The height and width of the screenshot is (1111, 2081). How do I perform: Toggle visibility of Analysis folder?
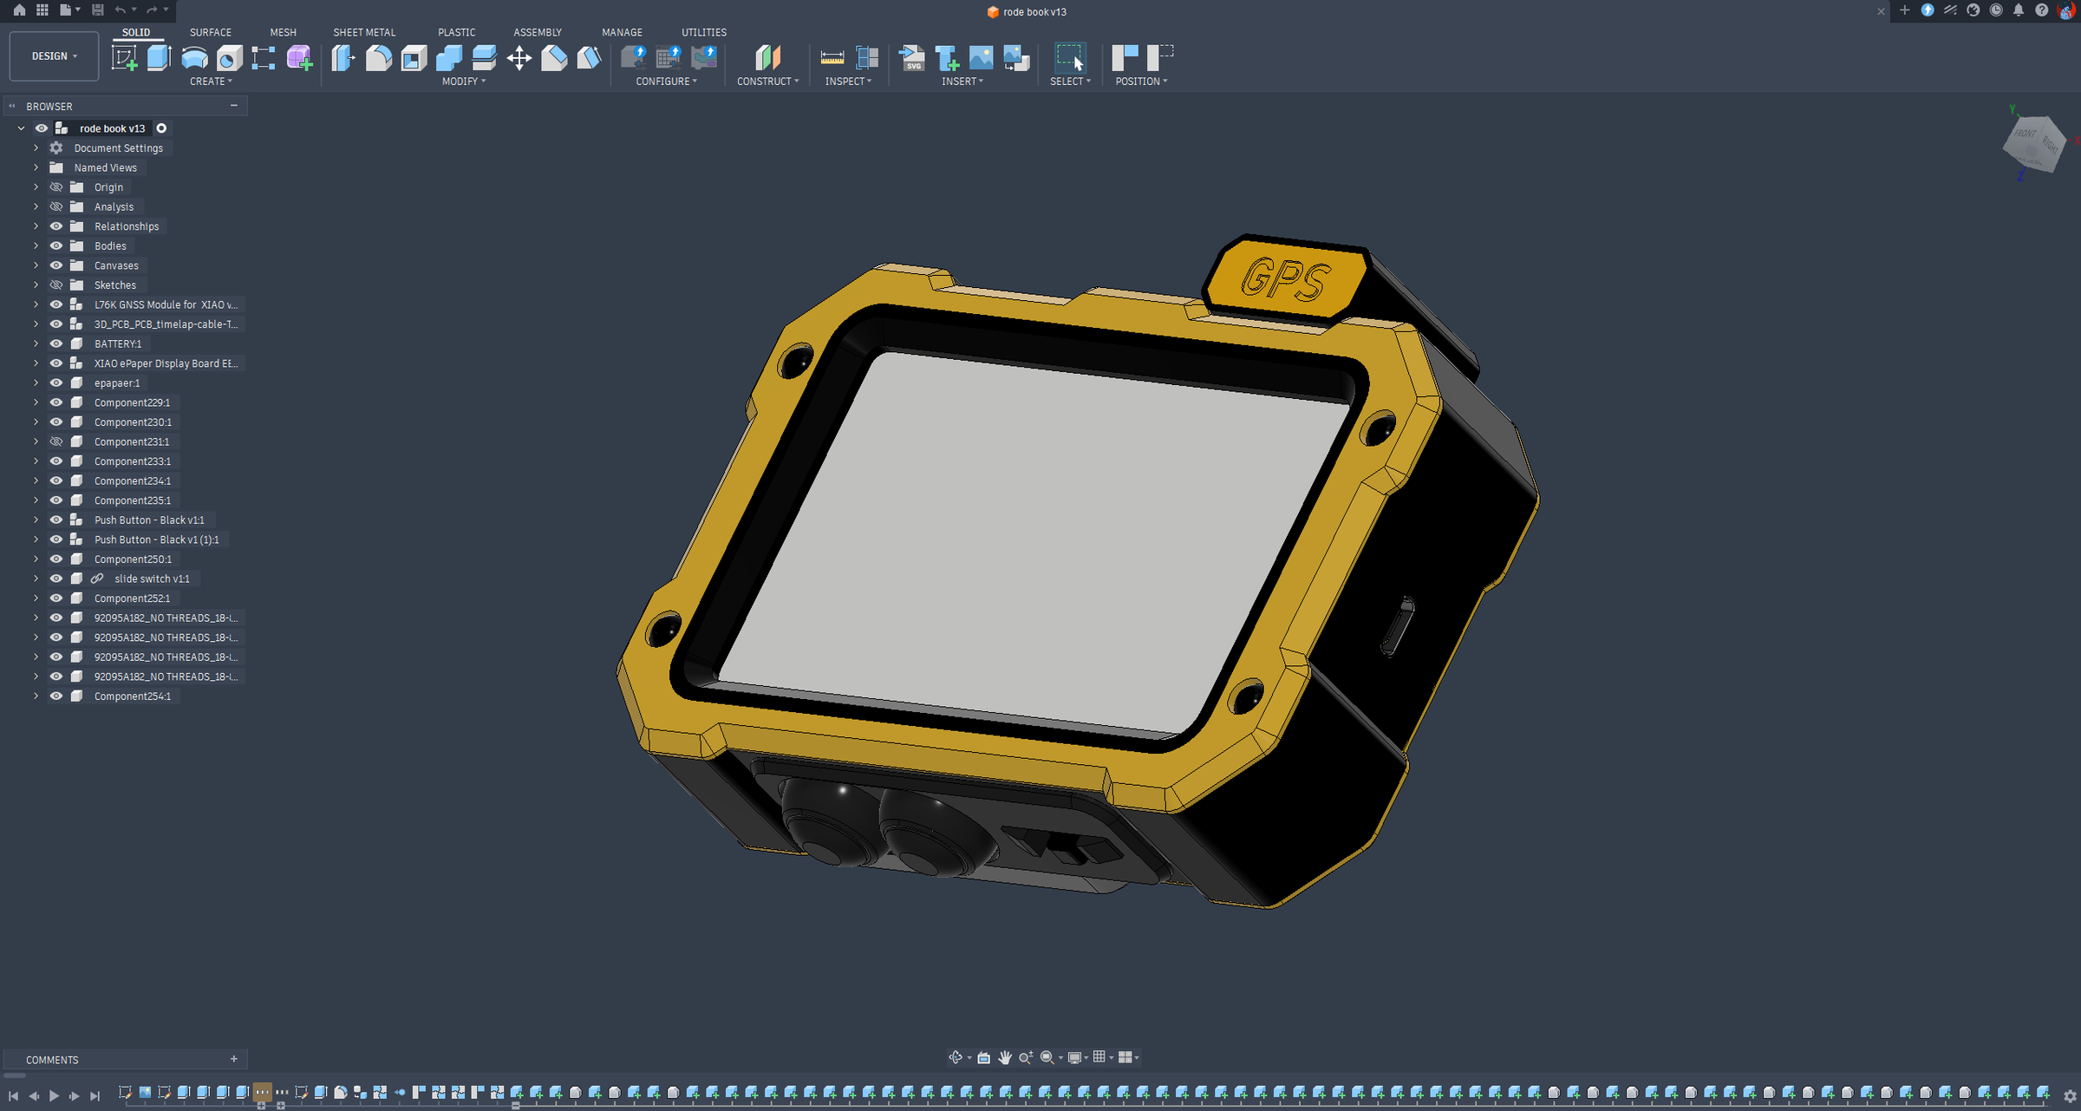(x=56, y=206)
